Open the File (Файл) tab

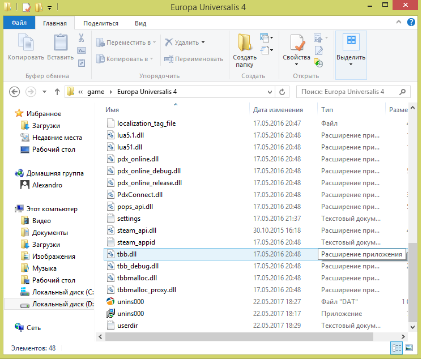coord(19,23)
